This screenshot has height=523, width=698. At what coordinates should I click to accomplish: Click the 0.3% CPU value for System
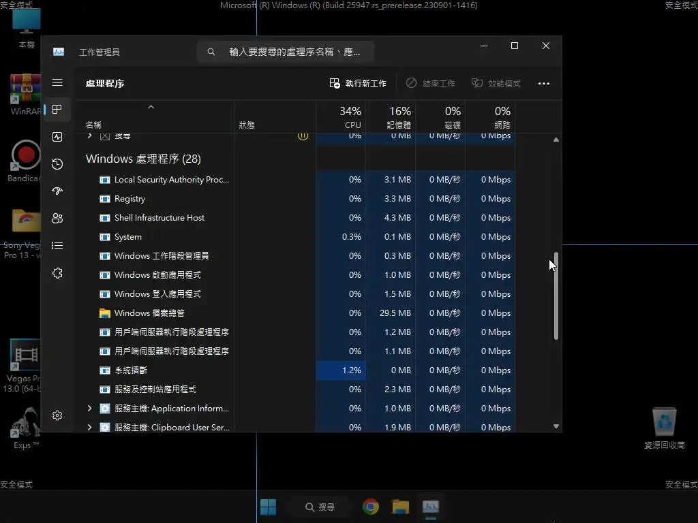pyautogui.click(x=351, y=237)
